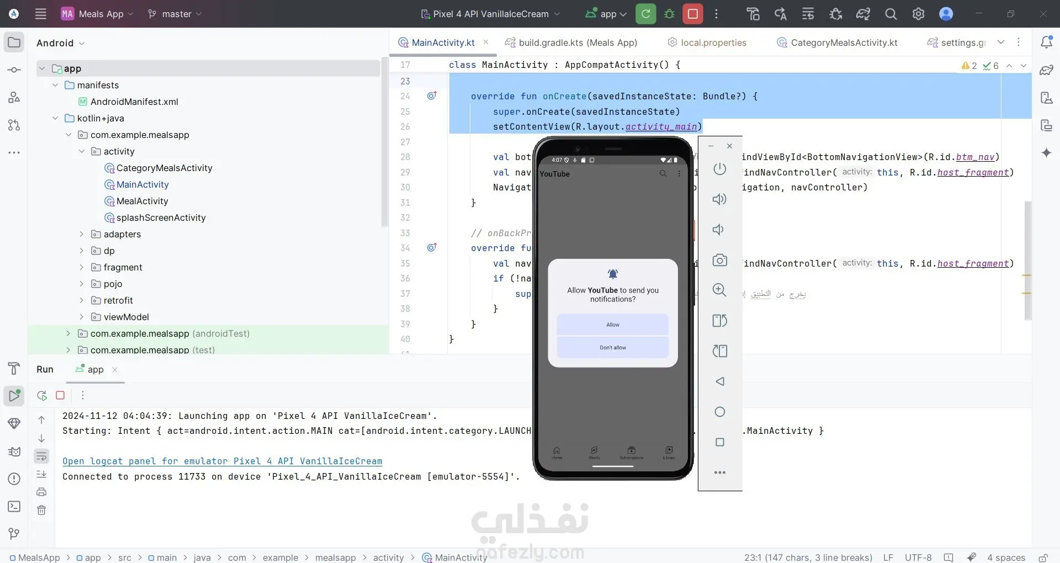Click the editor's vertical scrollbar

pyautogui.click(x=1027, y=261)
